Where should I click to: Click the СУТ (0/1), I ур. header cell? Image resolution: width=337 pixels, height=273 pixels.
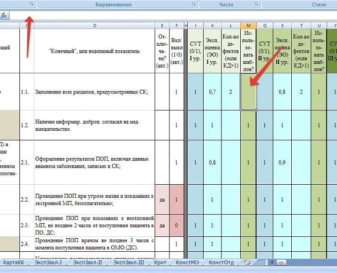pos(195,51)
